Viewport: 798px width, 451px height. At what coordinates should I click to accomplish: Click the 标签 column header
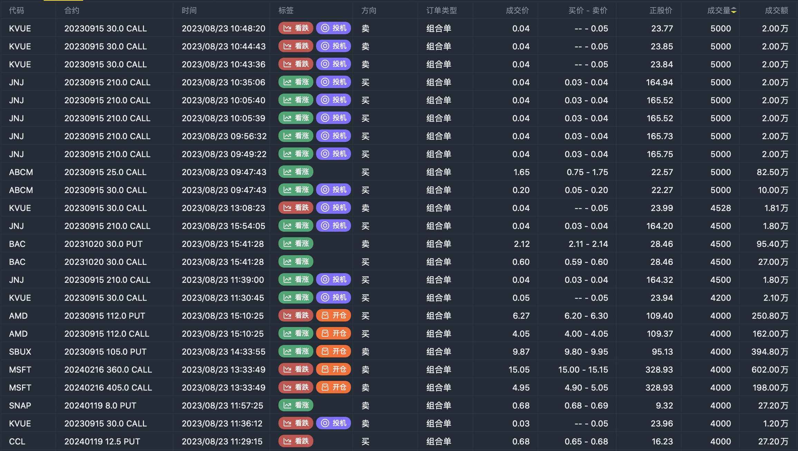pyautogui.click(x=286, y=11)
